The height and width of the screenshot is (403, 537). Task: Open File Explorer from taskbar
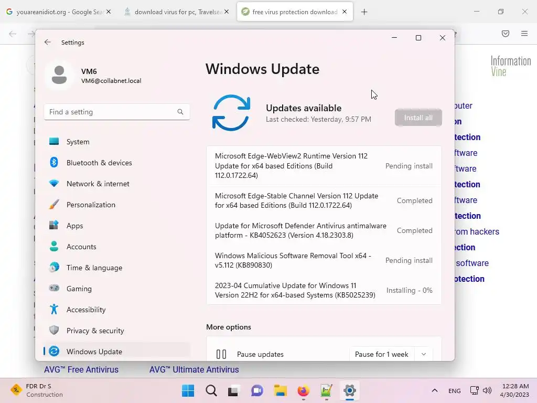click(280, 390)
